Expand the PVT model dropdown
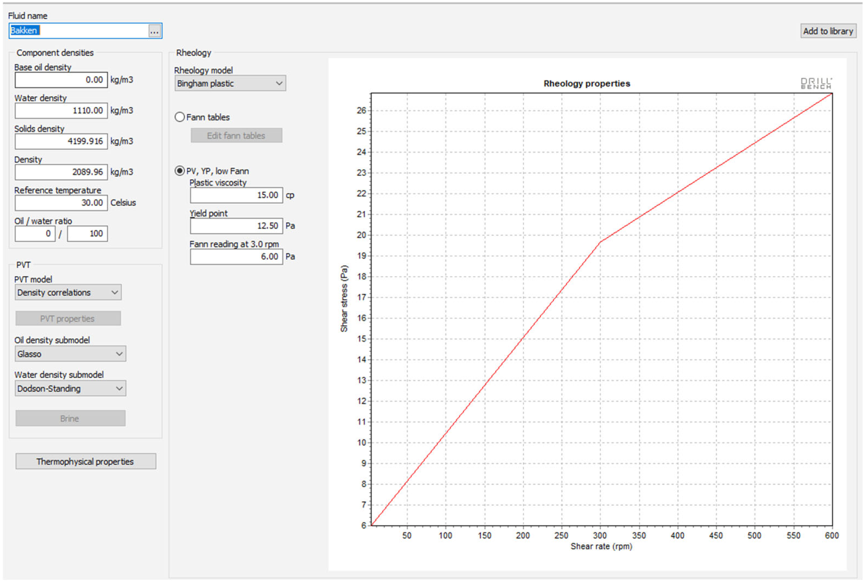 pyautogui.click(x=68, y=292)
